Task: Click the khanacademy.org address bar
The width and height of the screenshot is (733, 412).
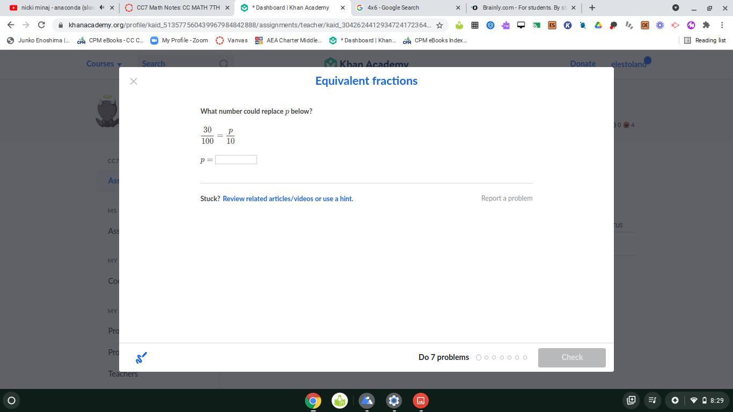Action: tap(250, 25)
